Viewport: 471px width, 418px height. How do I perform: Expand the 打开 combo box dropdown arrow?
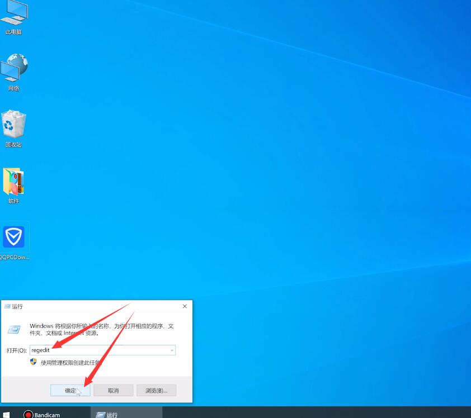click(172, 350)
